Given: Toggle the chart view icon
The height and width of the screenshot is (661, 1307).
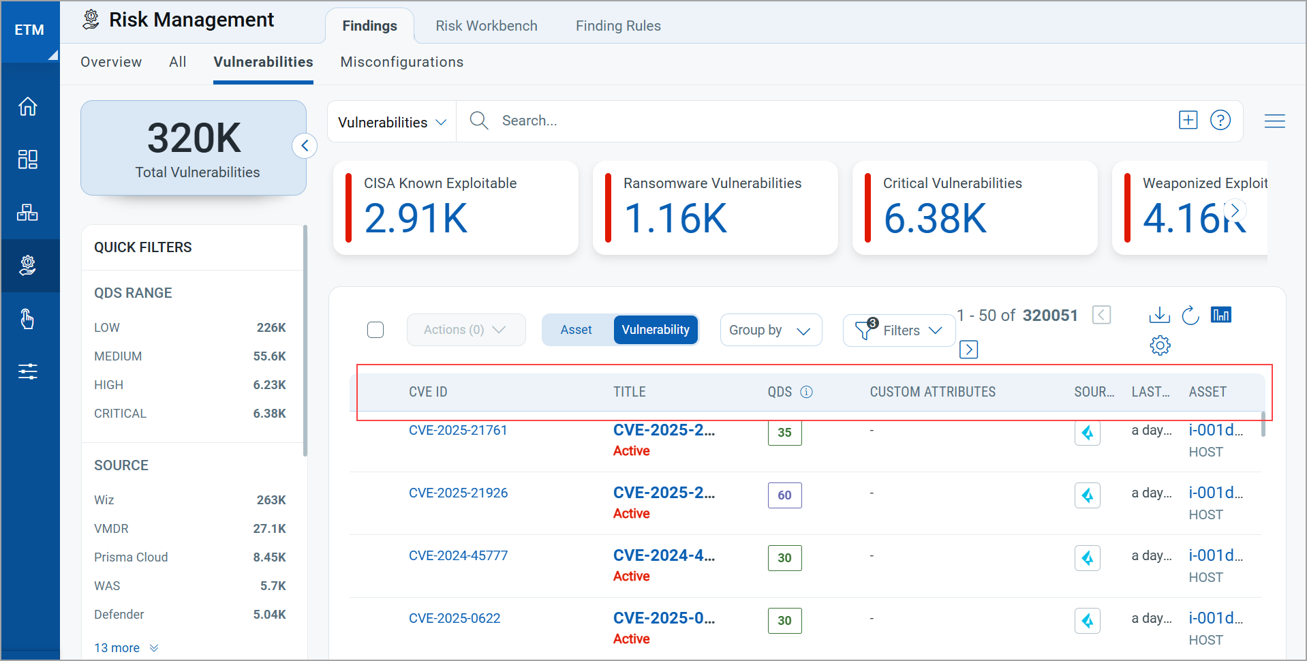Looking at the screenshot, I should pos(1221,315).
